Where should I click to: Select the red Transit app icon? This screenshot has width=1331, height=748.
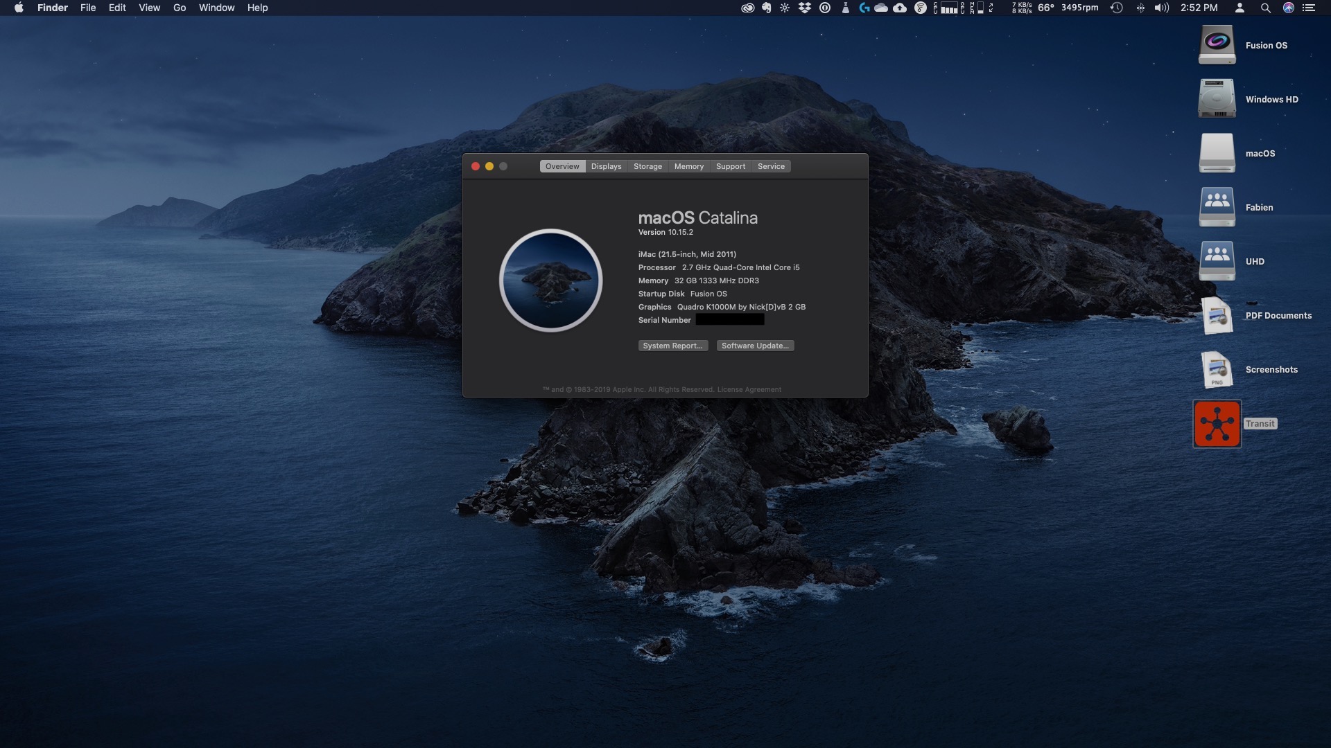1217,424
